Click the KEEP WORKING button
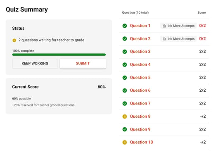The width and height of the screenshot is (216, 157). [35, 64]
